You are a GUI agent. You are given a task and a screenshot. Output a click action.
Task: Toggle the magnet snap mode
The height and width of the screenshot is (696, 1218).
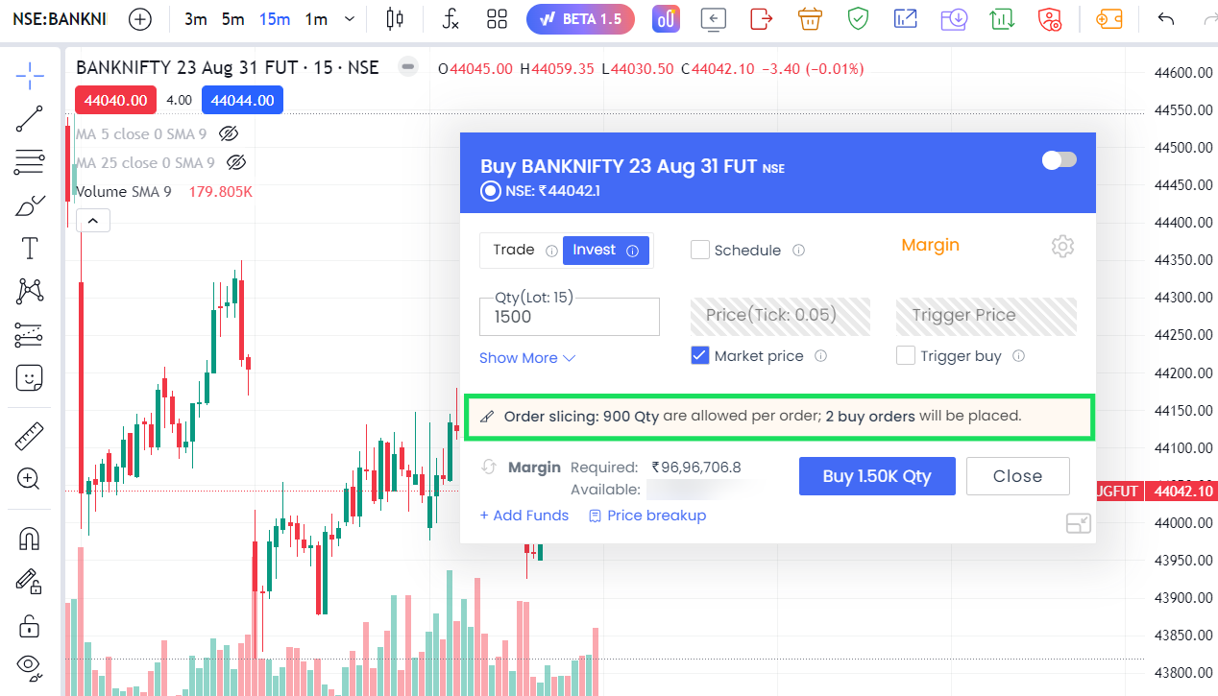click(30, 540)
